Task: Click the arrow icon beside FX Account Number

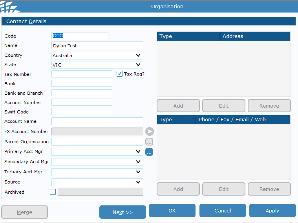Action: (x=149, y=131)
